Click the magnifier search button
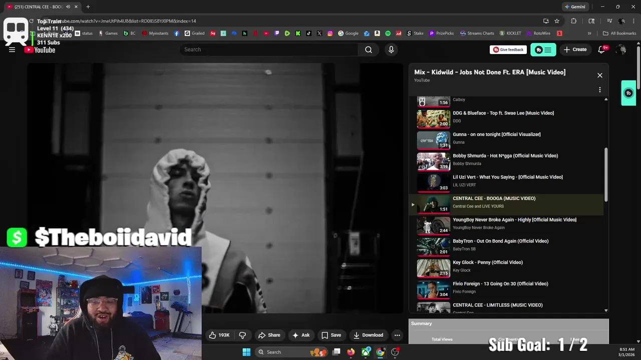This screenshot has height=360, width=641. coord(369,49)
